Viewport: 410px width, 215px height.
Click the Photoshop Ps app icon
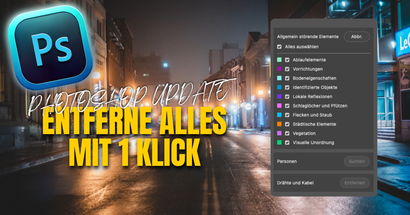(50, 47)
